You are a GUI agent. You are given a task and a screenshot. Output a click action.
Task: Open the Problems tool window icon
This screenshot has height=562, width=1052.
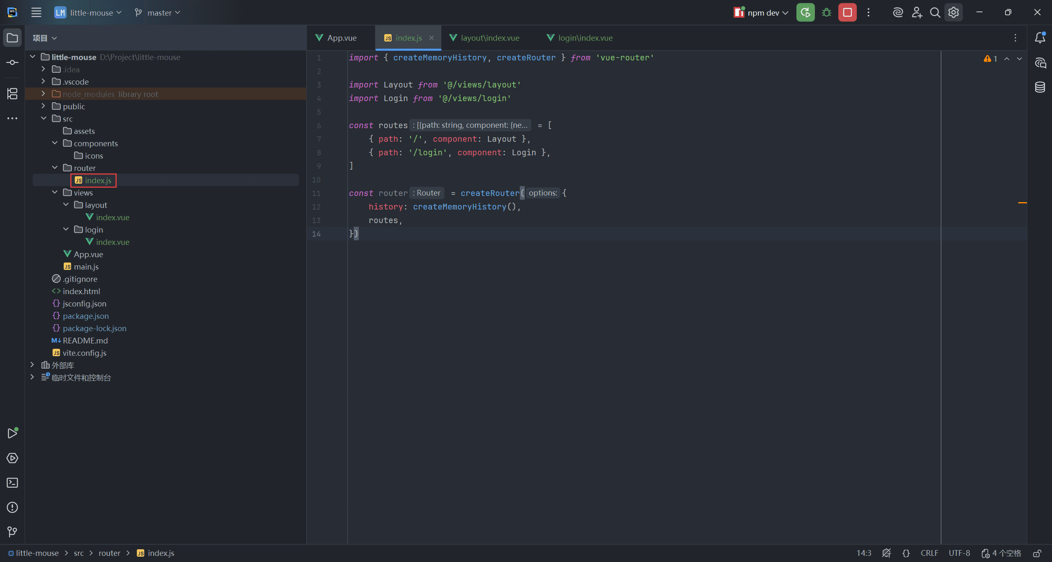coord(12,507)
